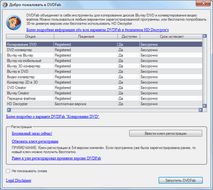Click the "Срок истекает" column header
The width and height of the screenshot is (213, 190).
(x=170, y=37)
